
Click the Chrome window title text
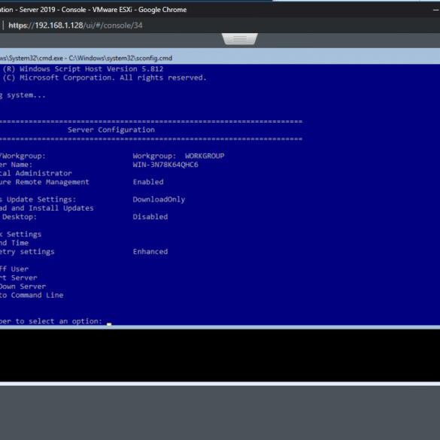pyautogui.click(x=93, y=10)
